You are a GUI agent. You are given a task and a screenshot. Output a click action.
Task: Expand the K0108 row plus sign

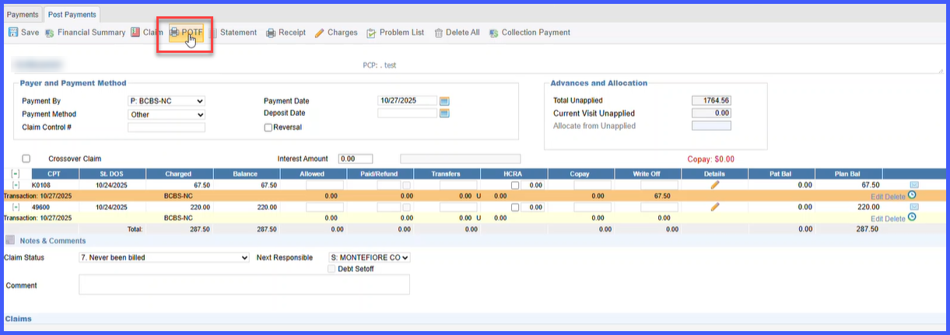tap(16, 185)
